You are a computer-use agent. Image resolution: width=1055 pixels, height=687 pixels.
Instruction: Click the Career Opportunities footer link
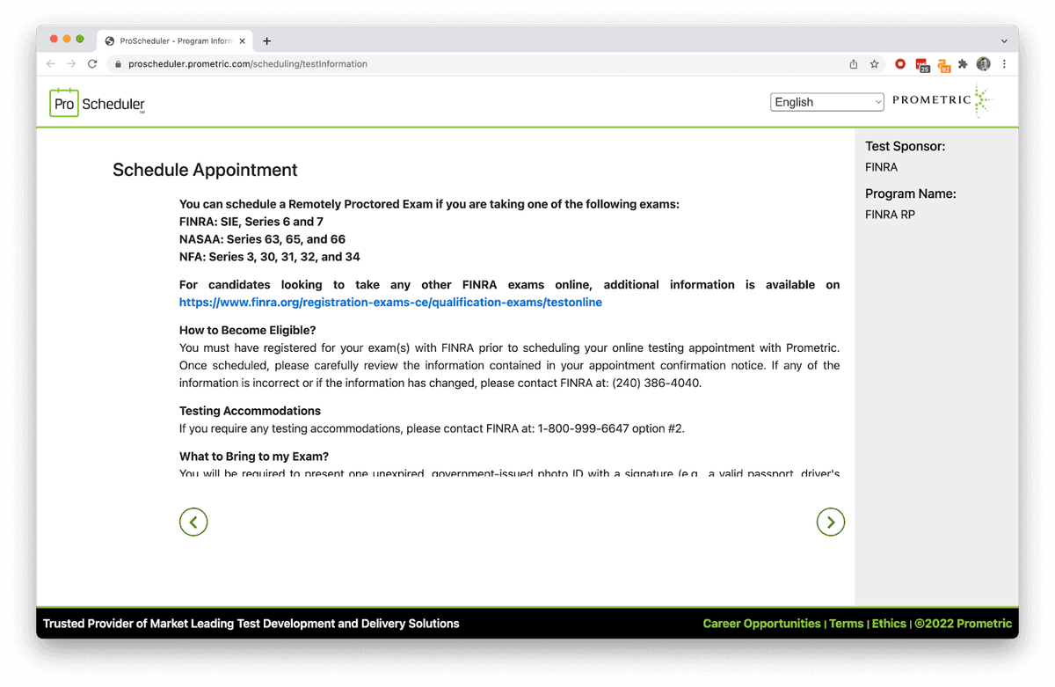pyautogui.click(x=761, y=624)
